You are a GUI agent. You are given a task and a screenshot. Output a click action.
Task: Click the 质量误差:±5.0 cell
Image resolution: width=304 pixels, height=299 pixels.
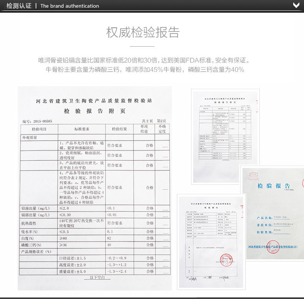[x=72, y=271]
